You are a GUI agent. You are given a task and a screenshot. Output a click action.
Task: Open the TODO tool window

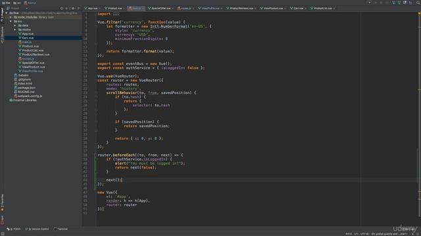[x=13, y=229]
